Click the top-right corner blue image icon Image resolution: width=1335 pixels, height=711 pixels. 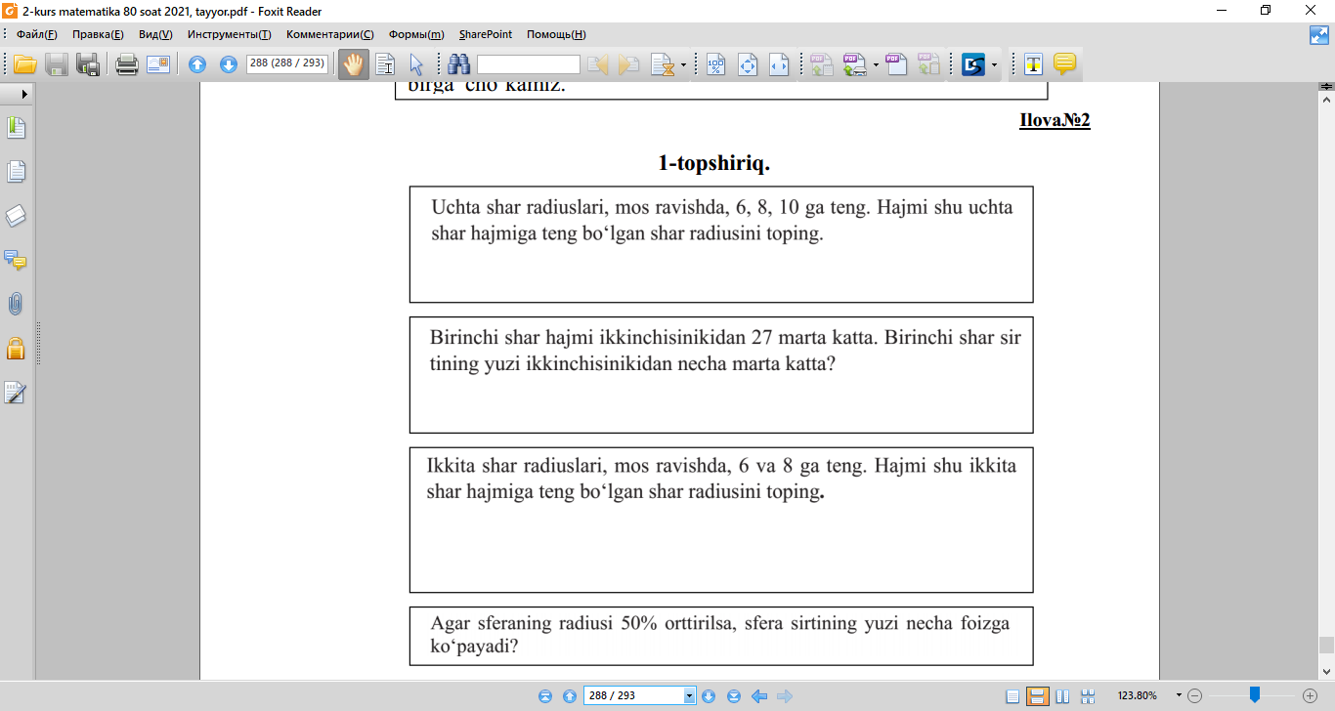pos(1320,34)
